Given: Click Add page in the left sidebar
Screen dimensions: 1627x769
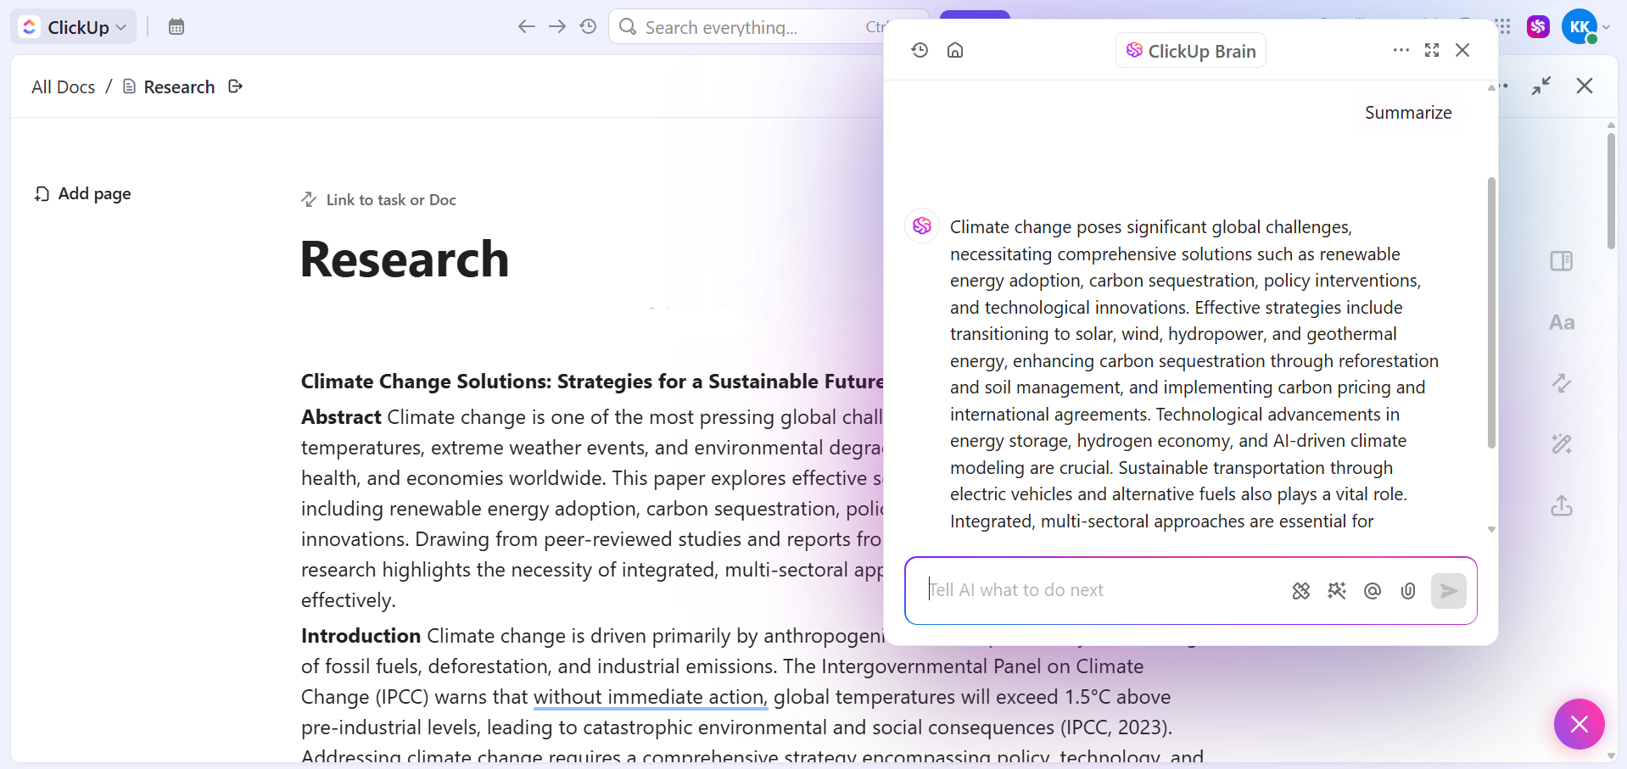Looking at the screenshot, I should [83, 194].
